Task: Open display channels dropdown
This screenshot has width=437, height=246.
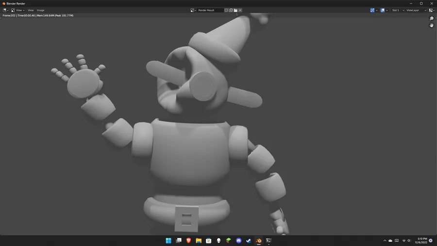Action: point(432,10)
